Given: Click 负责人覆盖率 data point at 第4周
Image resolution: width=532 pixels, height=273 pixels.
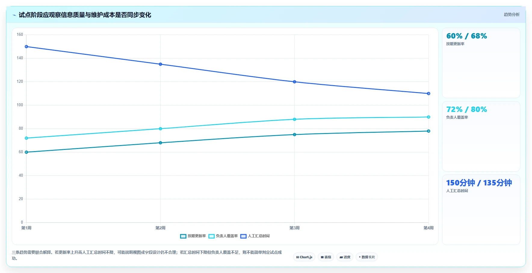Looking at the screenshot, I should coord(428,117).
